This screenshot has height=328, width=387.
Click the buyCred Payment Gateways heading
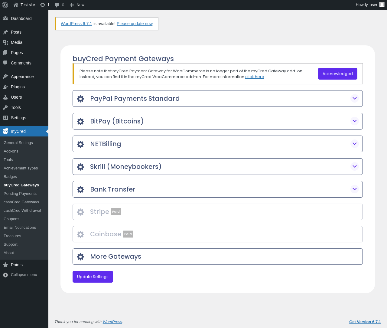(123, 59)
